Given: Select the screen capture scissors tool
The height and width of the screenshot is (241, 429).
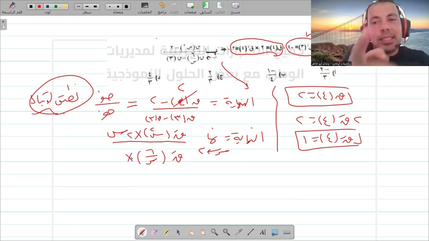Looking at the screenshot, I should pos(274,232).
